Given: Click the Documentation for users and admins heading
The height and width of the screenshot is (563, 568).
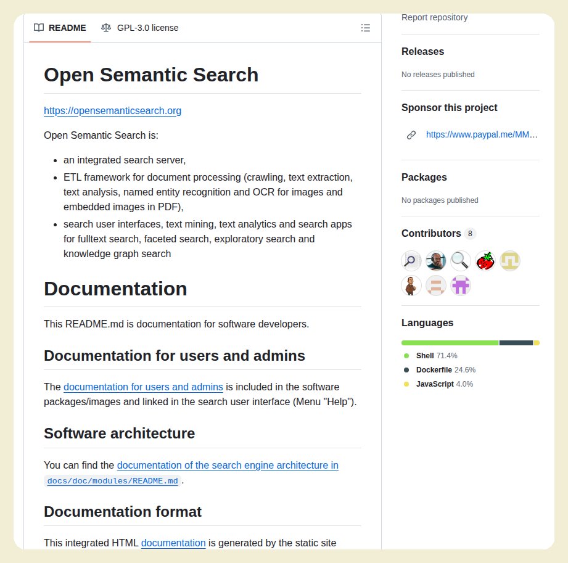Looking at the screenshot, I should point(175,356).
